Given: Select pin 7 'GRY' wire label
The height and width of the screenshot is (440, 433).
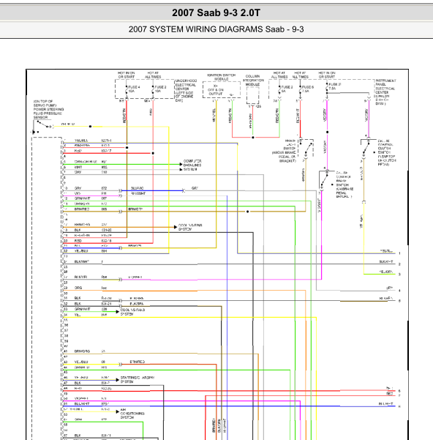Looking at the screenshot, I should pos(78,172).
